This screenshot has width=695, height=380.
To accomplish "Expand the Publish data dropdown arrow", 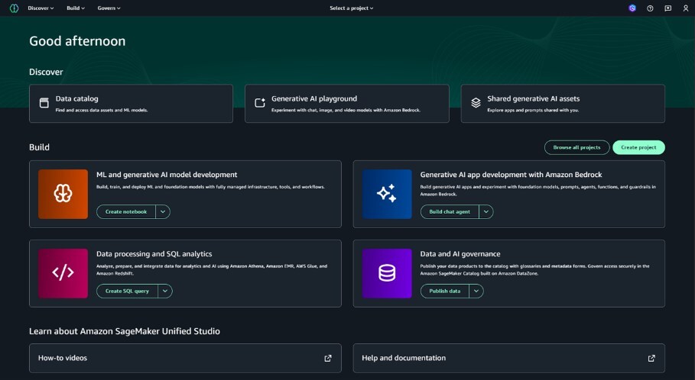I will [477, 291].
